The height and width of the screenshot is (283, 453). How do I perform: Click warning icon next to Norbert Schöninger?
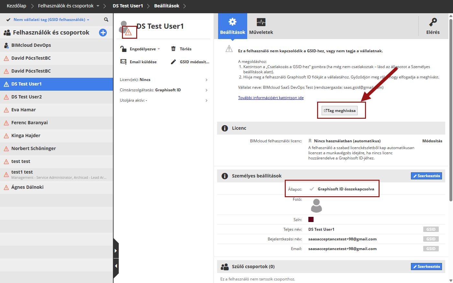coord(6,149)
